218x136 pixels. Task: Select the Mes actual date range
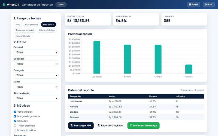[x=49, y=24]
